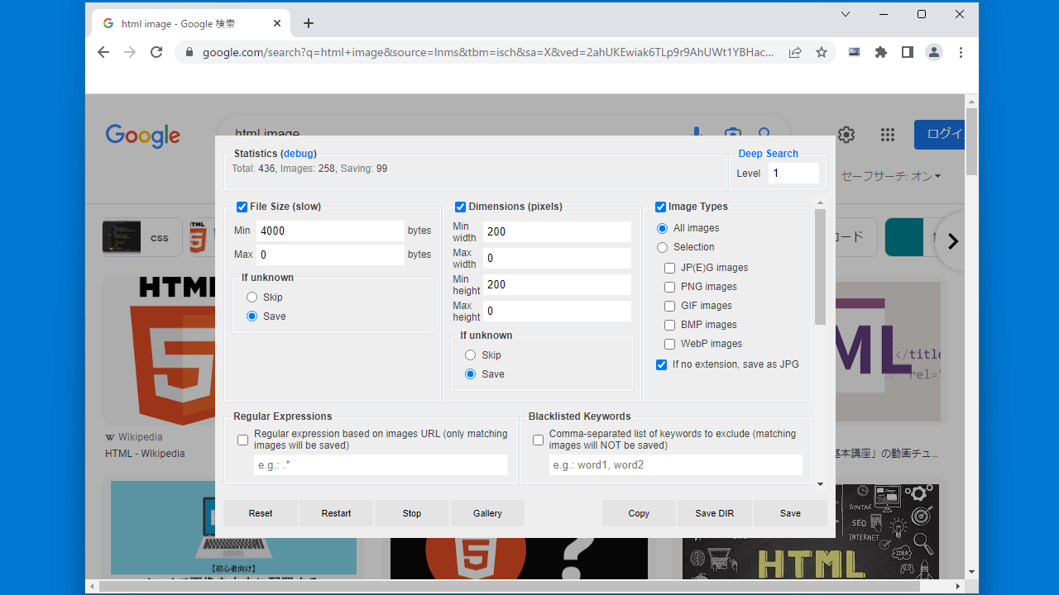Reload the page with the refresh icon
The image size is (1059, 595).
tap(156, 52)
